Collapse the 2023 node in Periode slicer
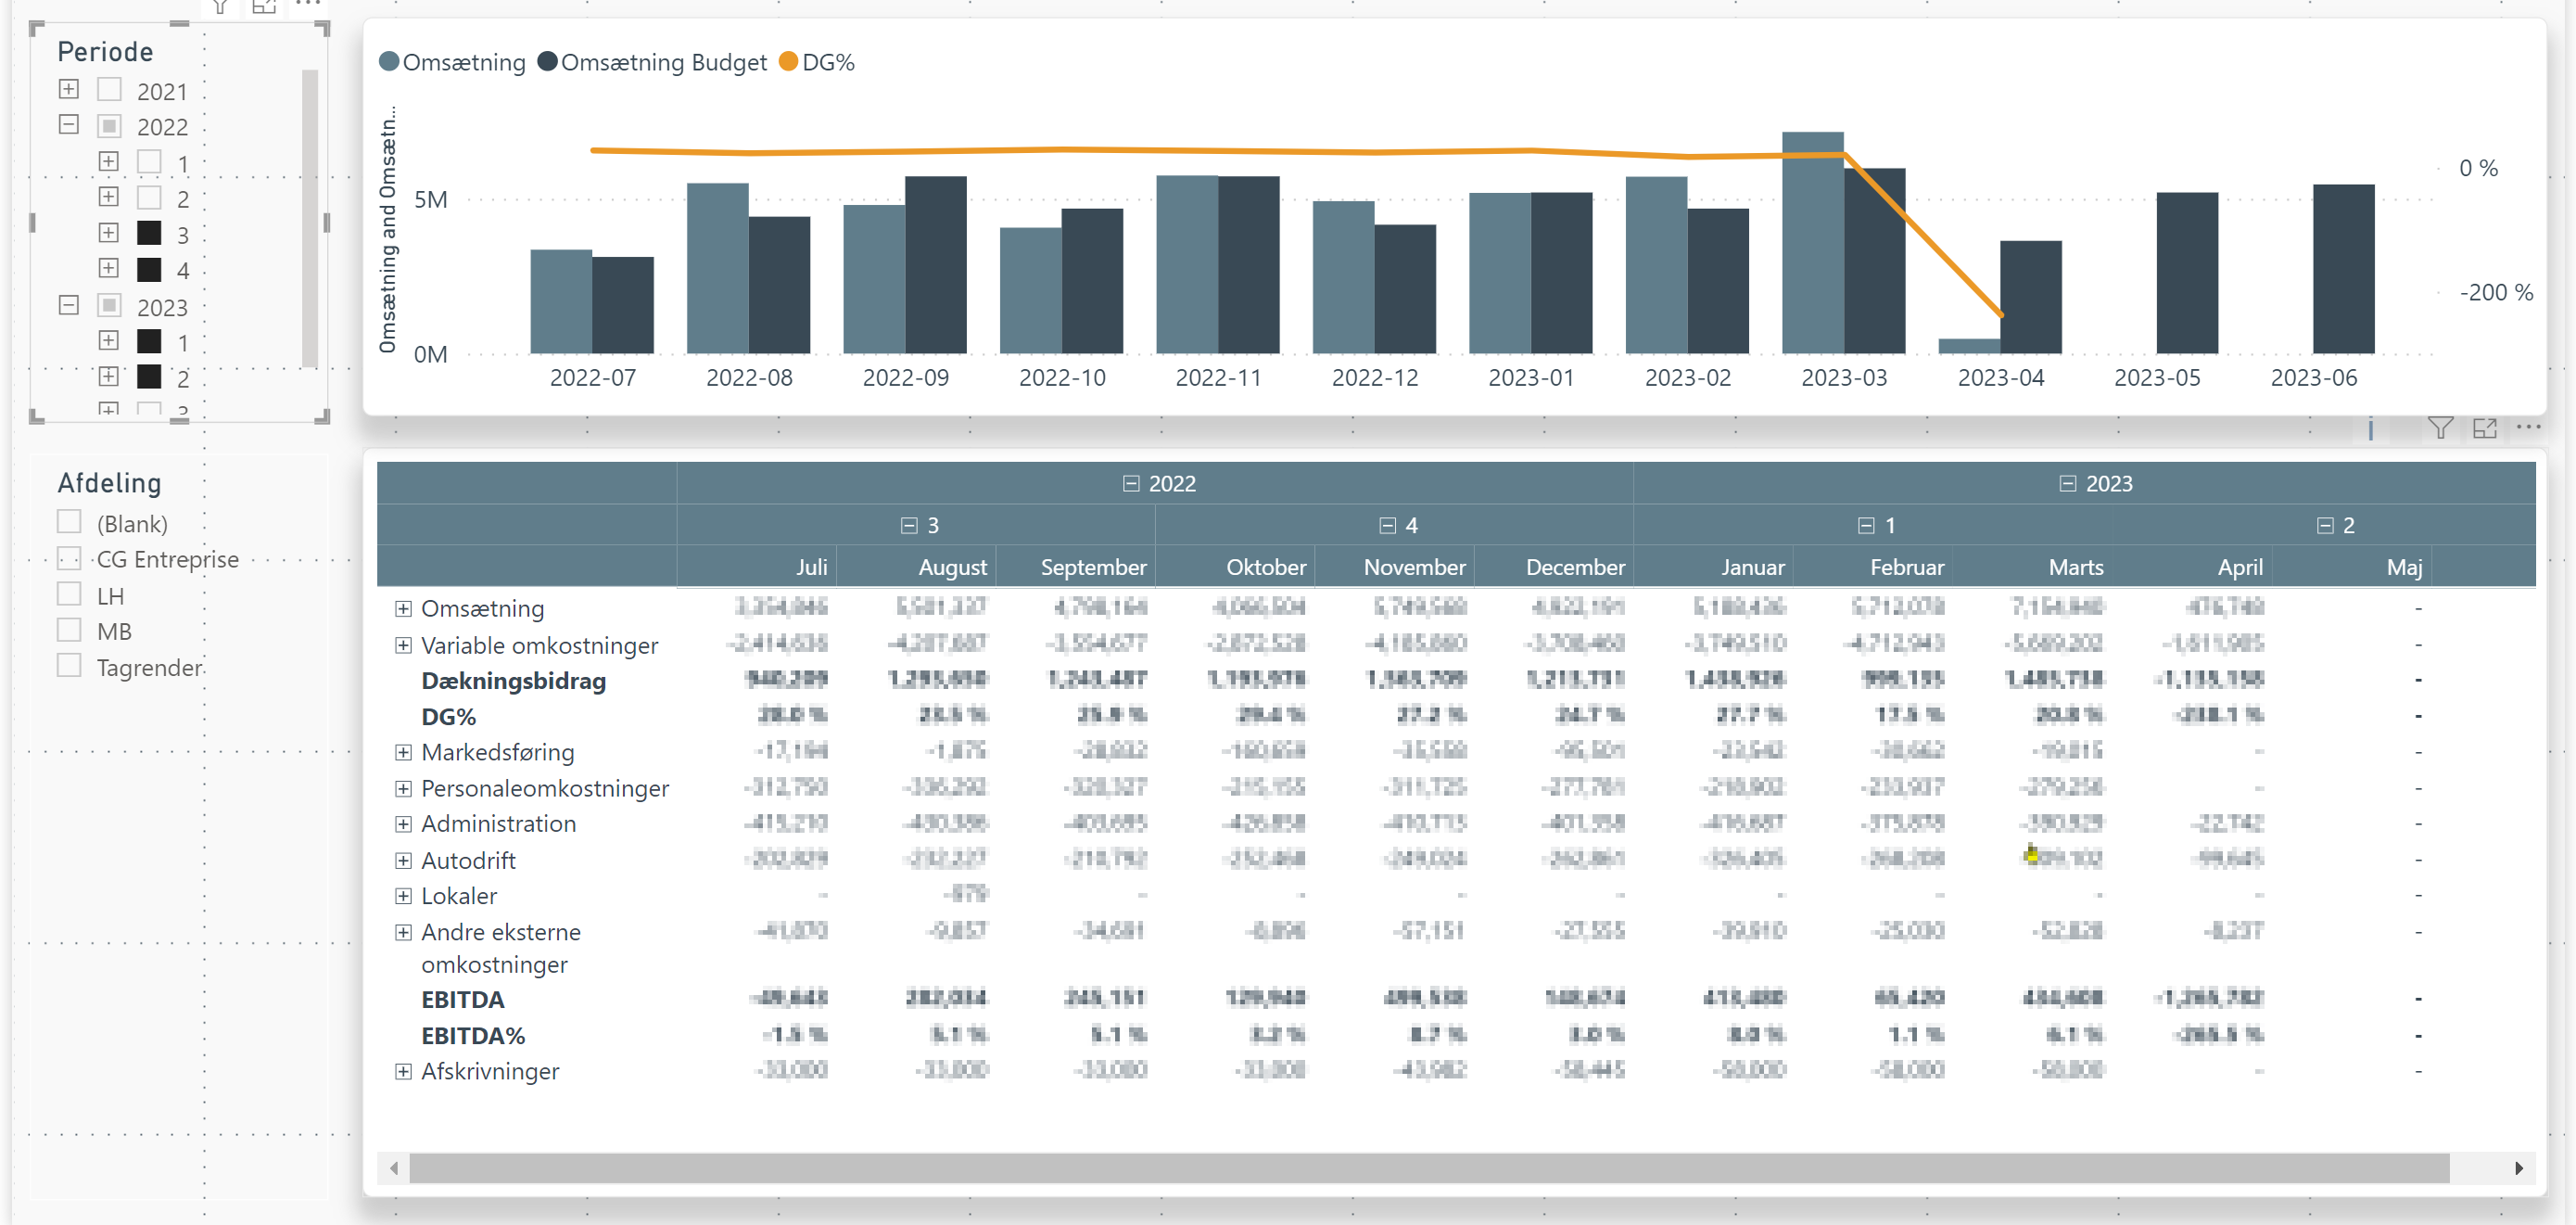This screenshot has width=2576, height=1225. [x=68, y=305]
